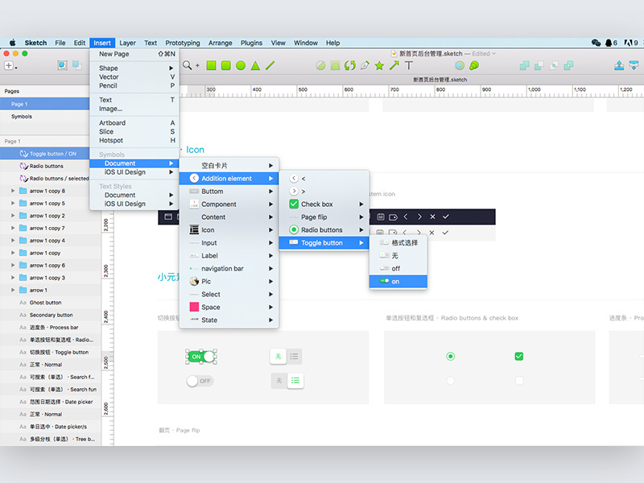Select the Text tool in the toolbar
This screenshot has height=483, width=644.
(408, 67)
